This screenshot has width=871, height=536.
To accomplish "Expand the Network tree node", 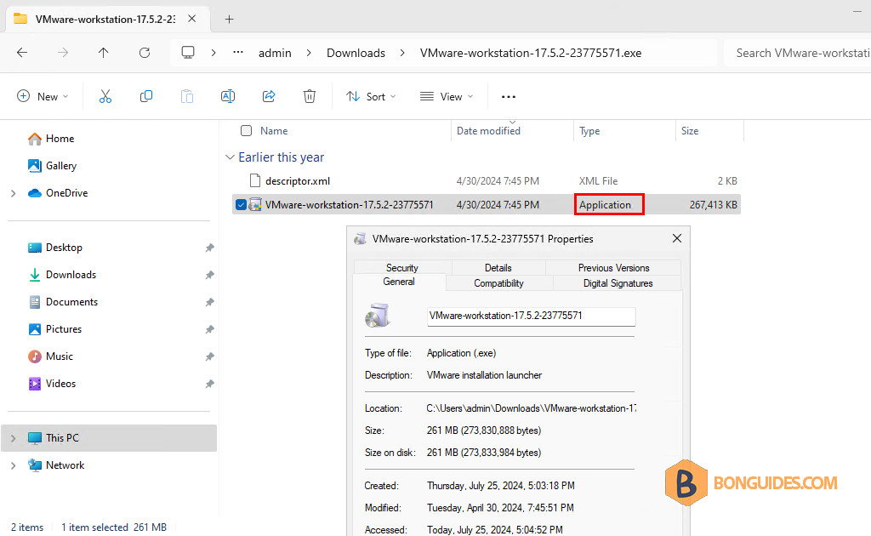I will [x=14, y=465].
